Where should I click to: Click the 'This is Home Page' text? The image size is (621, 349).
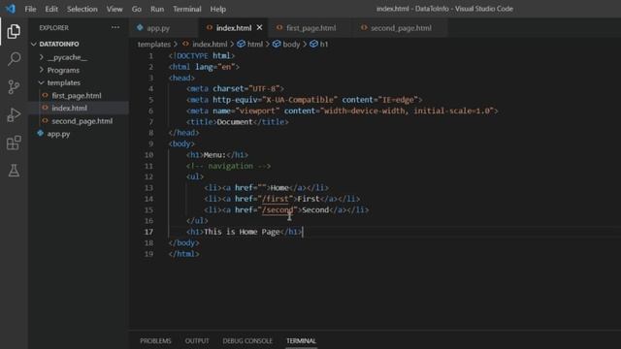point(242,232)
